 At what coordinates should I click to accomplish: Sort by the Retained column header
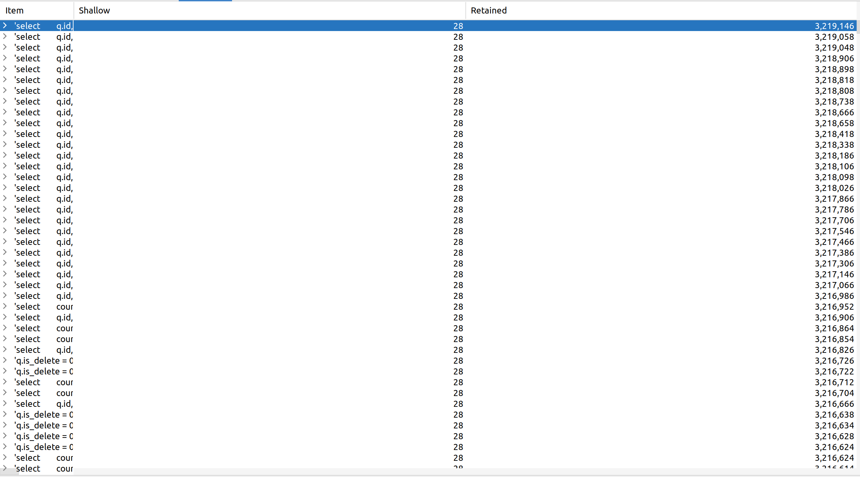(x=488, y=10)
